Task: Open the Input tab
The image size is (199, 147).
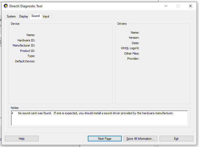Action: point(46,16)
